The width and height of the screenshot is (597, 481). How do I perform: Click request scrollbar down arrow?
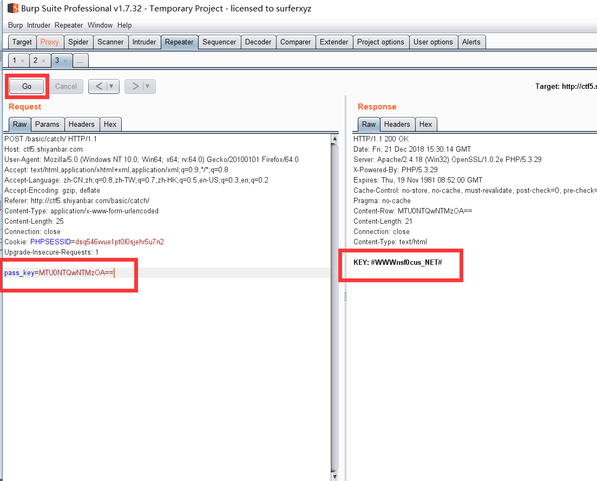[334, 477]
